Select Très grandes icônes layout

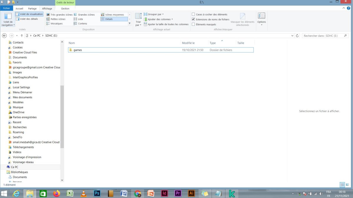[59, 15]
